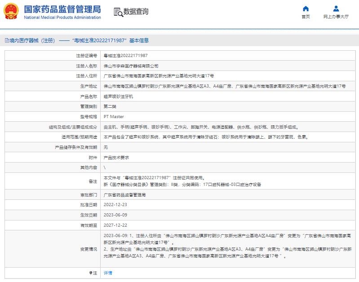Click the approval date 2022-12-23
This screenshot has width=359, height=282.
[x=115, y=205]
